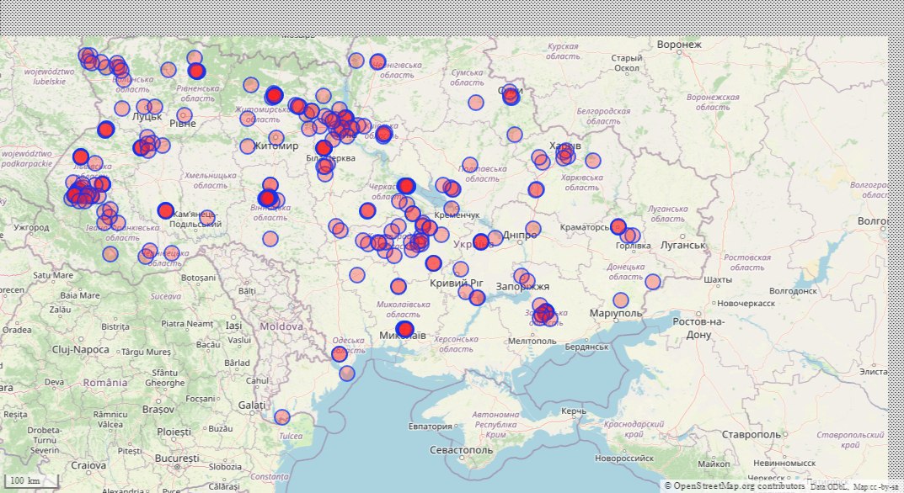The width and height of the screenshot is (904, 493).
Task: Click the Полтавська область region label
Action: click(483, 174)
